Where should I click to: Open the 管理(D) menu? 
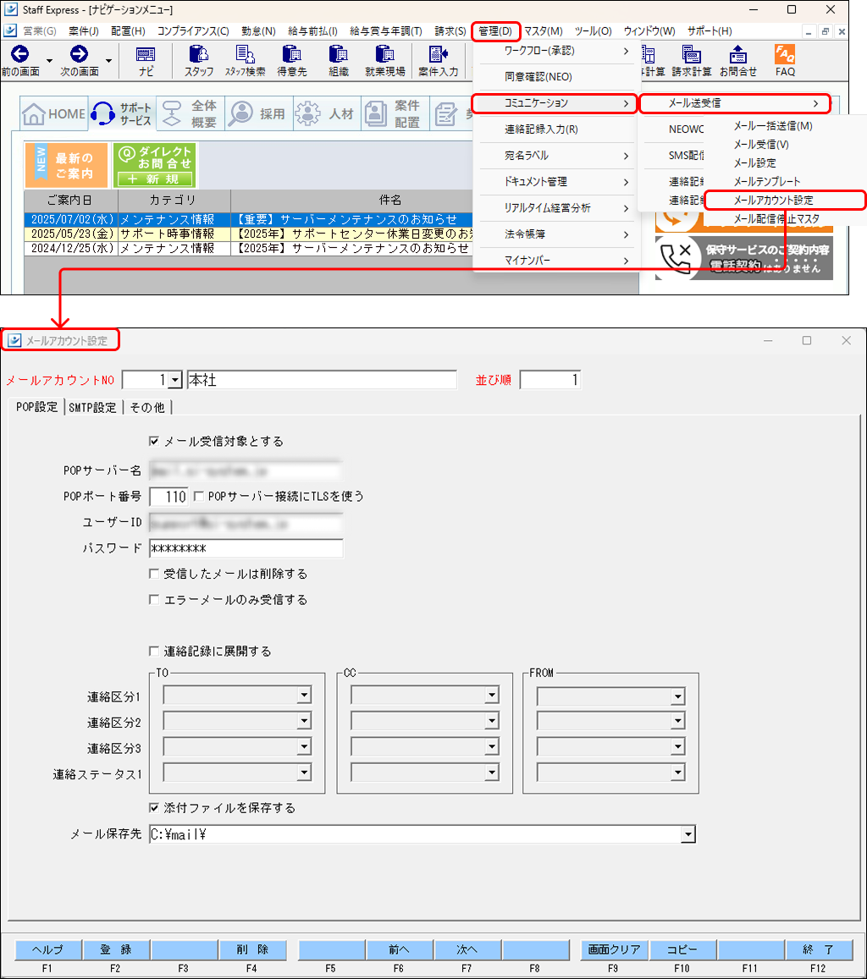pyautogui.click(x=495, y=30)
